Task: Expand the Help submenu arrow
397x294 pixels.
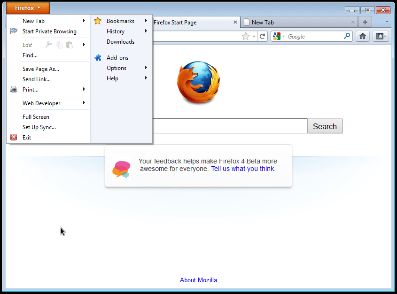Action: point(146,78)
